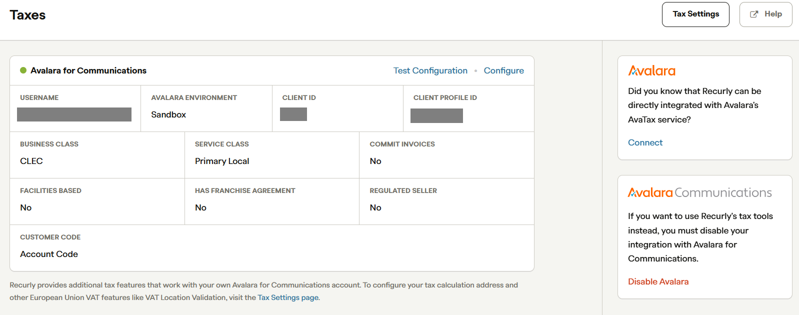799x315 pixels.
Task: Click the SERVICE CLASS label
Action: pos(222,144)
